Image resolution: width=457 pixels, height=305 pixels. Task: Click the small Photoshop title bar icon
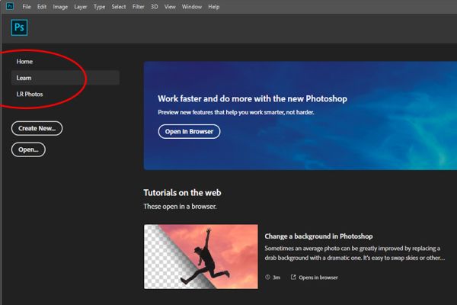(x=10, y=6)
